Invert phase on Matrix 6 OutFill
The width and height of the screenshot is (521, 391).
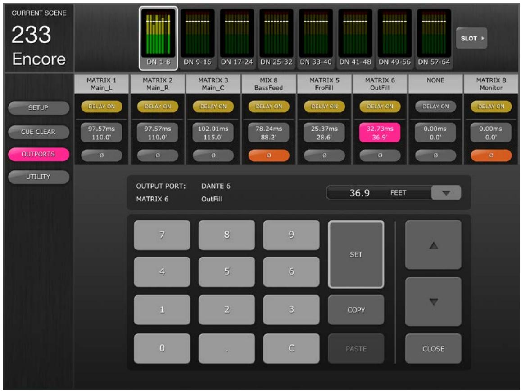(380, 155)
